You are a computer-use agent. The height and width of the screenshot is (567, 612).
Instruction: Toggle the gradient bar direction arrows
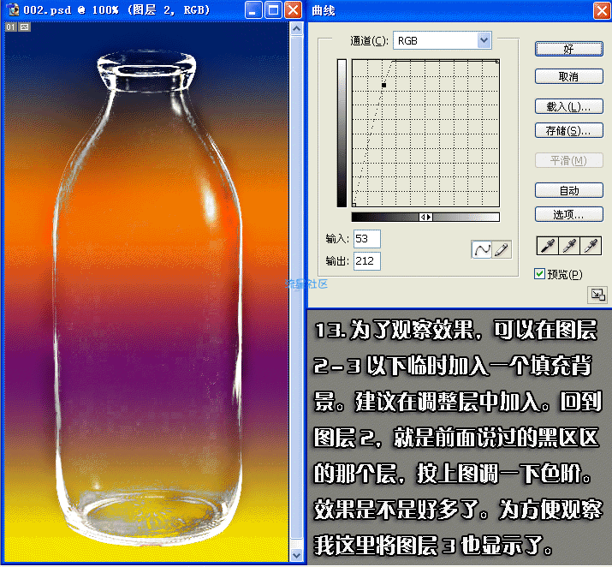click(x=425, y=217)
